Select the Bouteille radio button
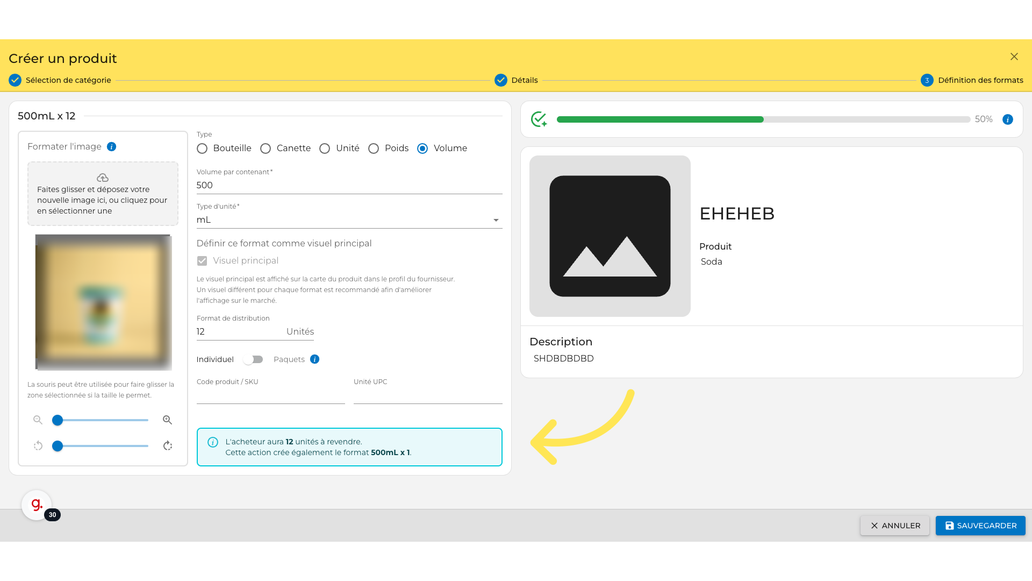Image resolution: width=1032 pixels, height=581 pixels. (202, 148)
